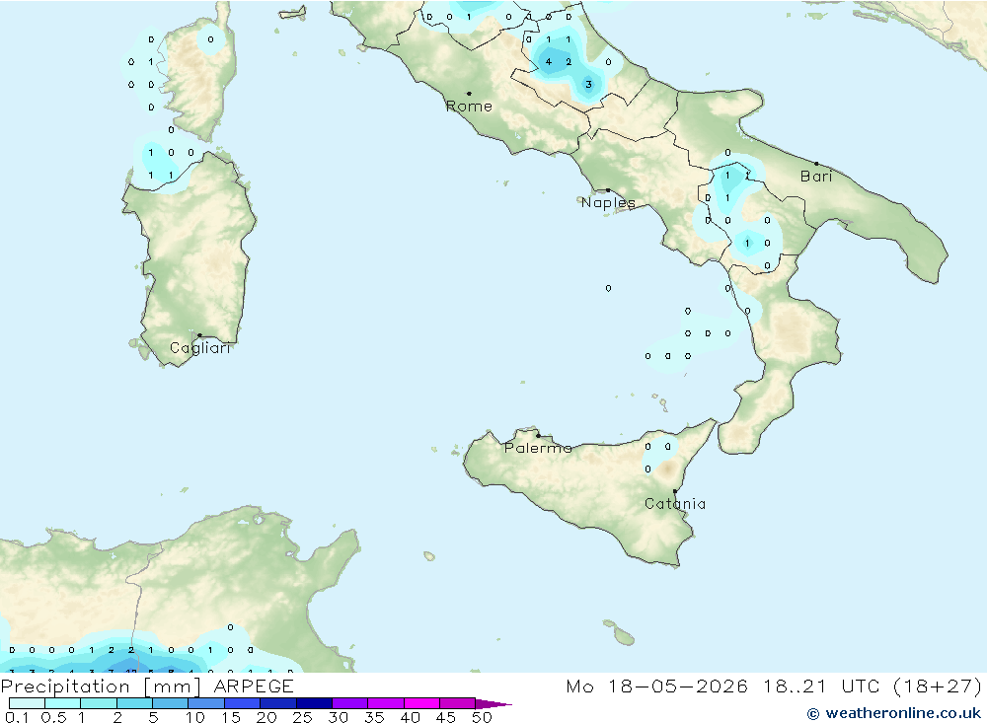Click the precipitation value '3' east of Rome
Image resolution: width=987 pixels, height=723 pixels.
588,84
